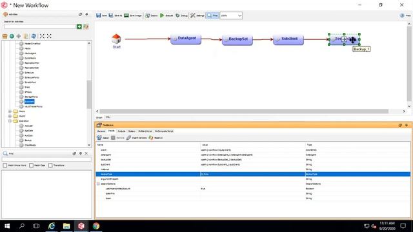Run workflow with the green Execute icon

click(162, 15)
